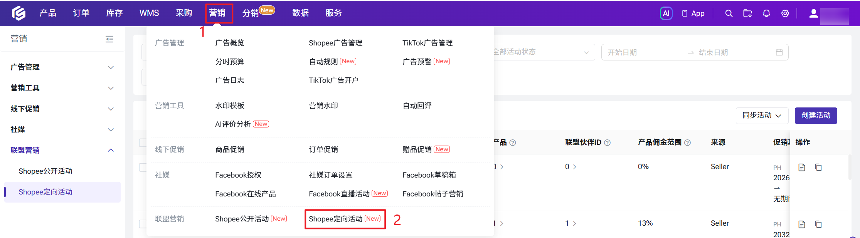
Task: Open 分销 menu in top navigation
Action: pyautogui.click(x=251, y=13)
